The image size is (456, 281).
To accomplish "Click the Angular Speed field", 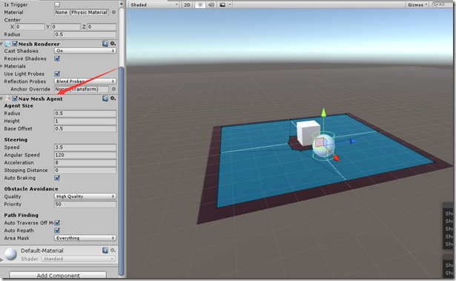I will (85, 155).
